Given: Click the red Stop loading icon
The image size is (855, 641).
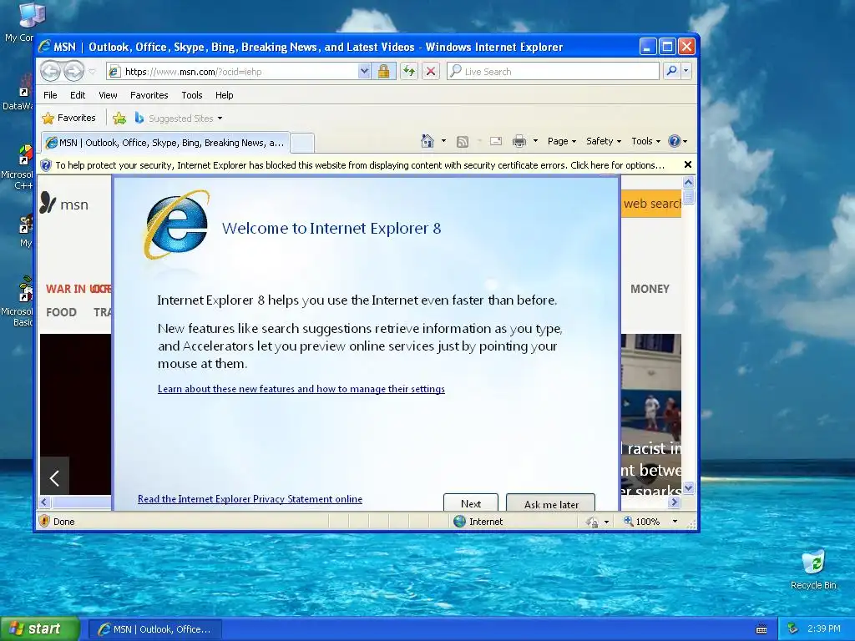Looking at the screenshot, I should click(431, 72).
